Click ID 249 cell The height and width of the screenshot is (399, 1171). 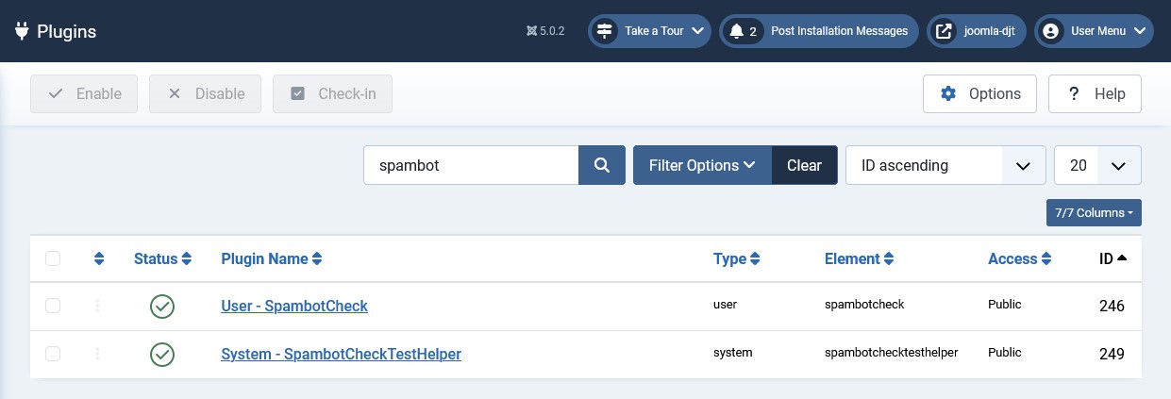click(x=1112, y=355)
